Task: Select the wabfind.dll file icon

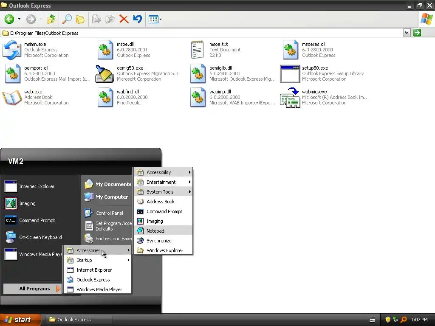Action: pos(105,97)
